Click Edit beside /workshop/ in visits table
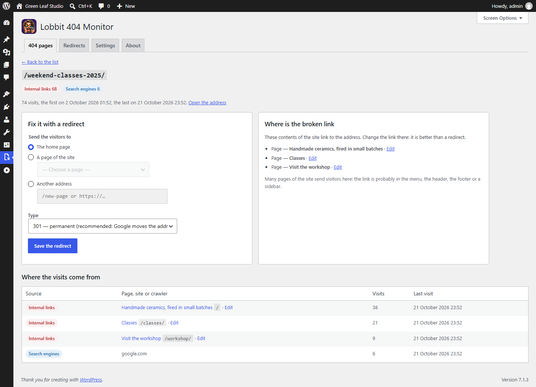Image resolution: width=536 pixels, height=387 pixels. pyautogui.click(x=201, y=339)
